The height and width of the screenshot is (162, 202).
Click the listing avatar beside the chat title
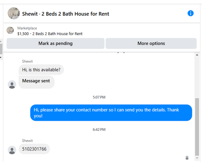(x=14, y=13)
